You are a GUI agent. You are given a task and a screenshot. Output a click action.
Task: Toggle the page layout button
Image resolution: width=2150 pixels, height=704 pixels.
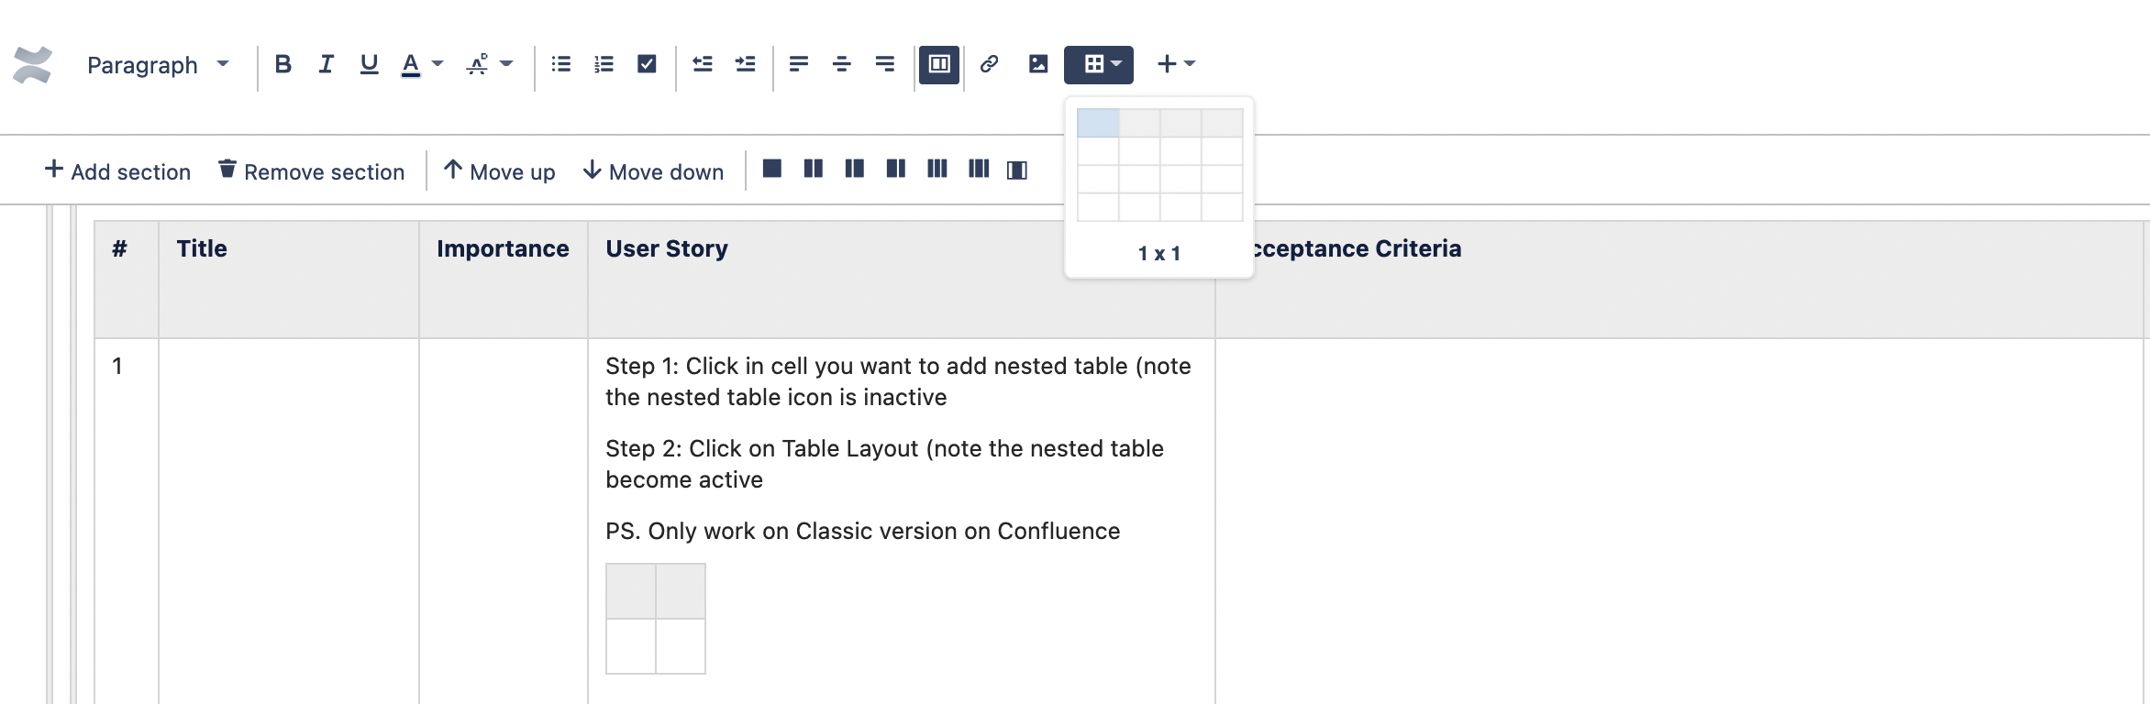click(939, 64)
